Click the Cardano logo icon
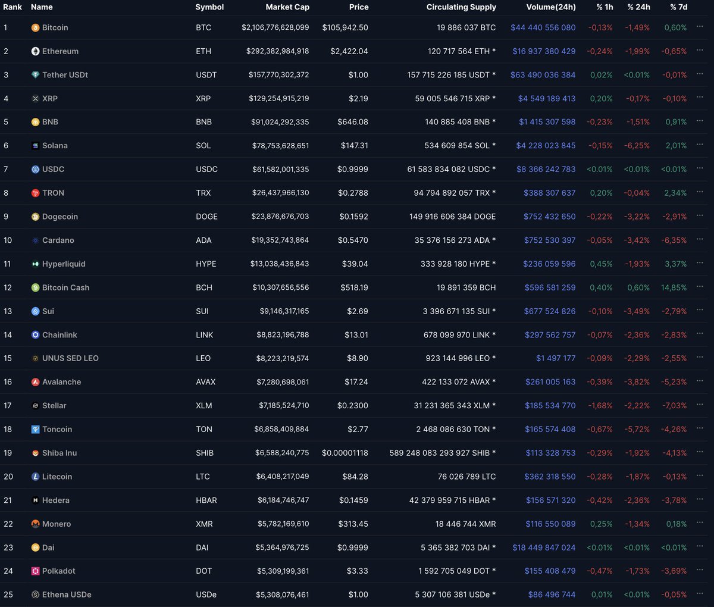The width and height of the screenshot is (714, 607). 35,240
